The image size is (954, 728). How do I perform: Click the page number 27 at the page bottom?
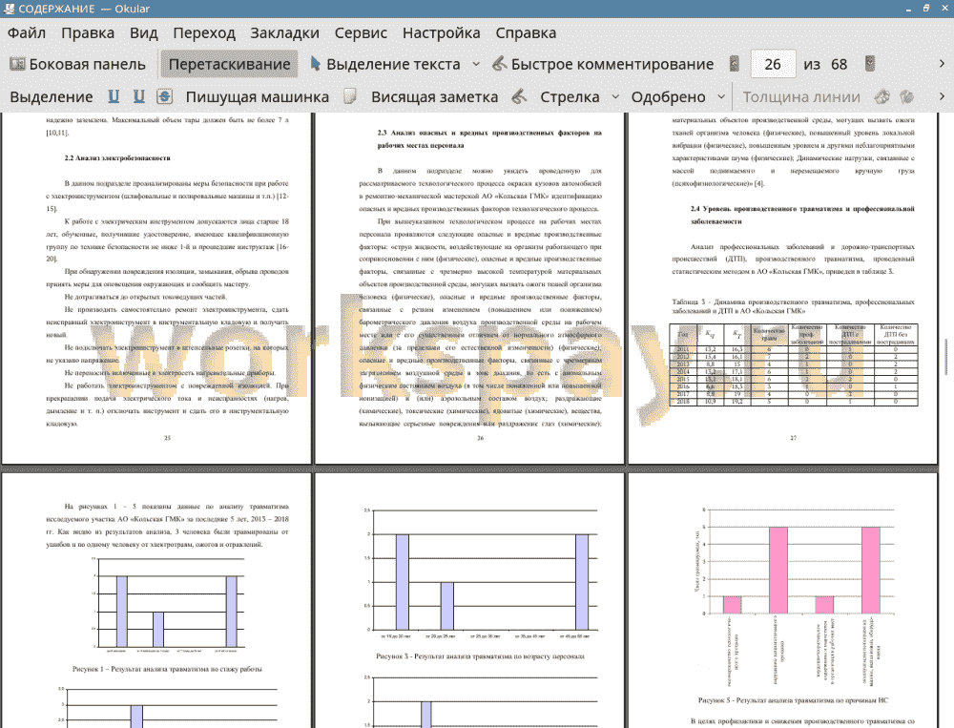pos(793,438)
